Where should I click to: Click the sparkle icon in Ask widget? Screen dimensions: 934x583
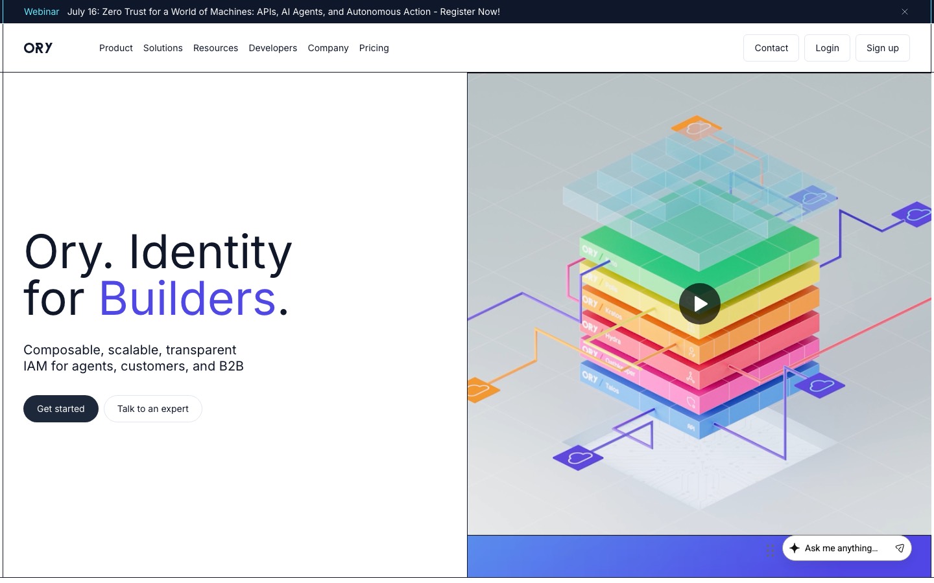click(795, 548)
